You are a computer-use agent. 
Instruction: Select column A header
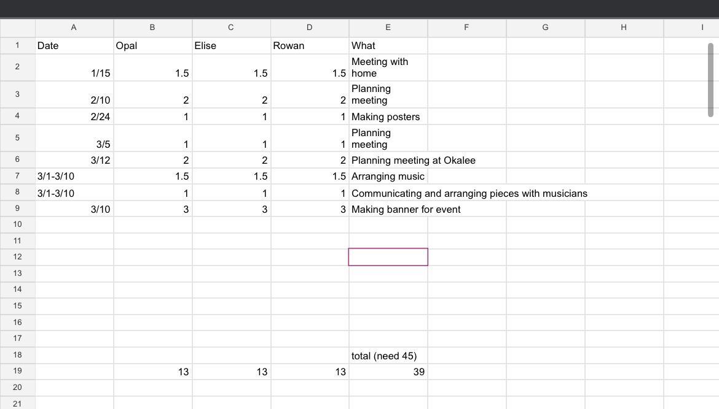[x=74, y=28]
